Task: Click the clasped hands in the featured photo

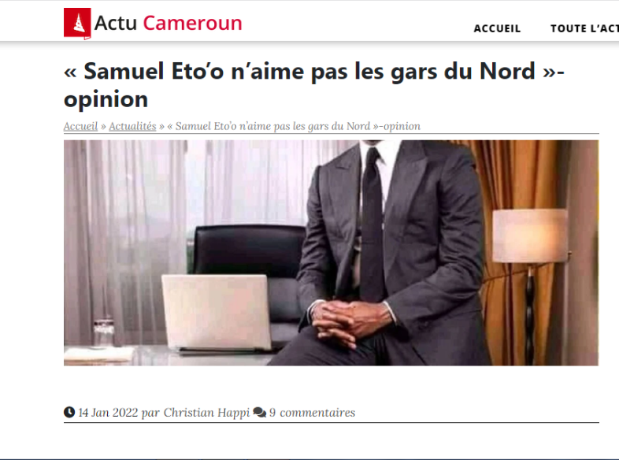Action: pyautogui.click(x=348, y=321)
